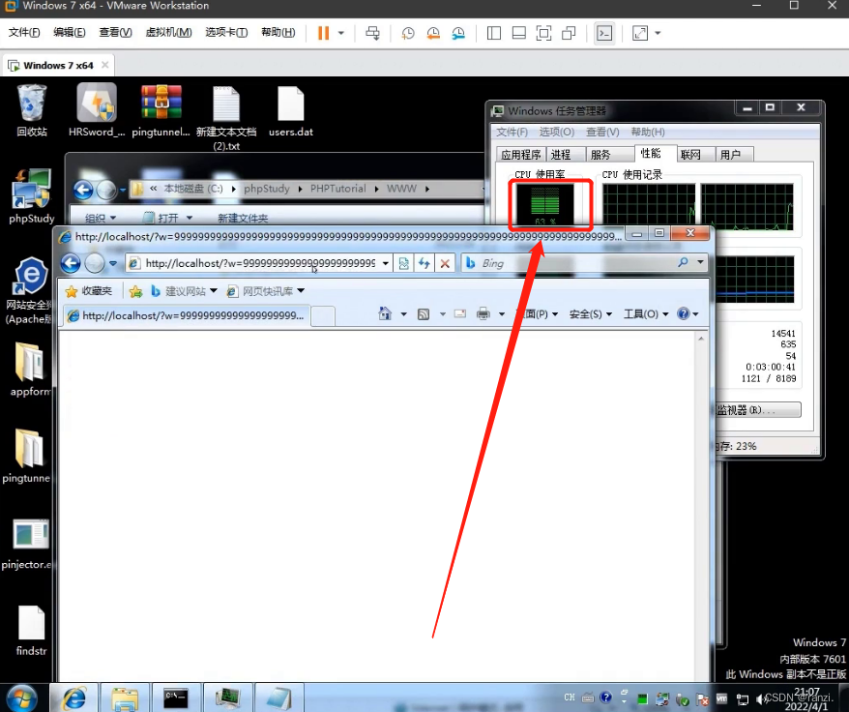Click the cmd window taskbar icon
This screenshot has width=849, height=712.
click(176, 698)
